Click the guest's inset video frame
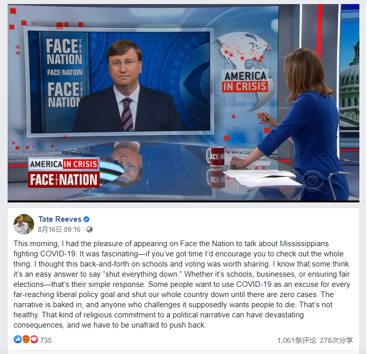This screenshot has height=354, width=367. (119, 82)
